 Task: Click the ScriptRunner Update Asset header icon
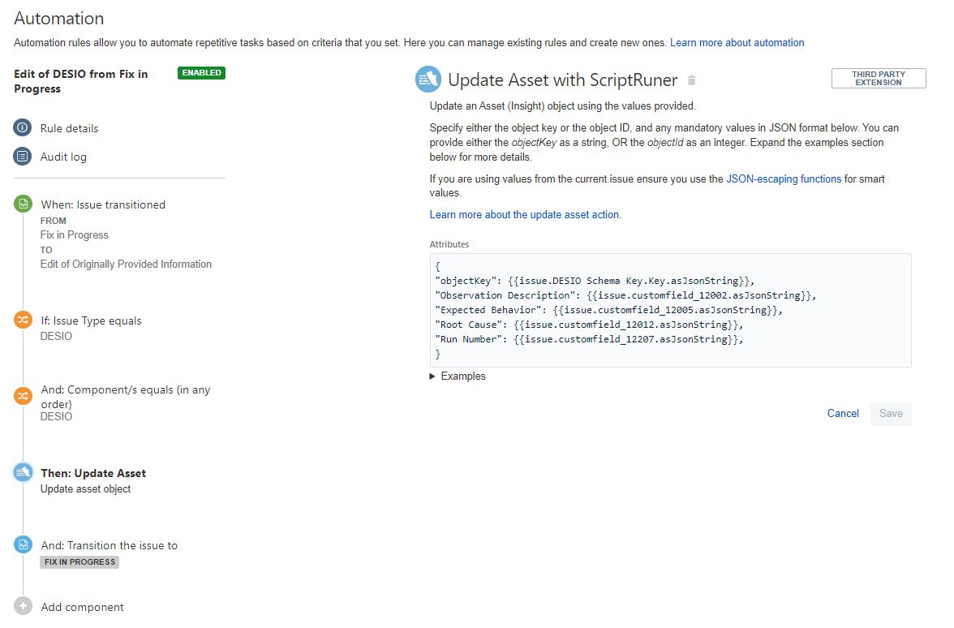click(428, 79)
